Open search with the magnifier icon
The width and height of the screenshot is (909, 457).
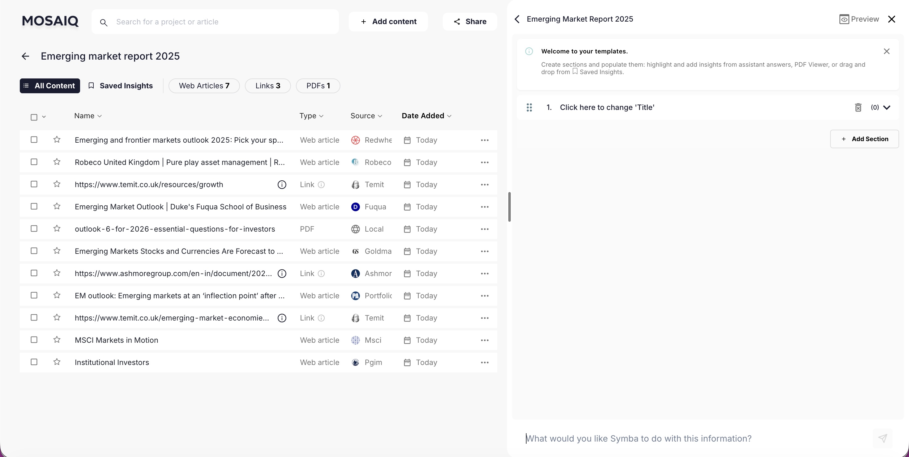(x=104, y=22)
